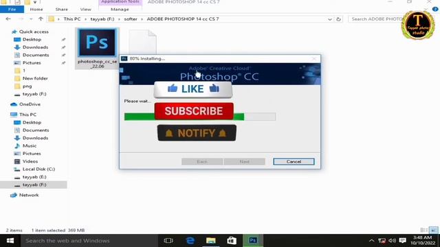This screenshot has width=440, height=247.
Task: Switch to details view layout icon
Action: click(x=424, y=231)
